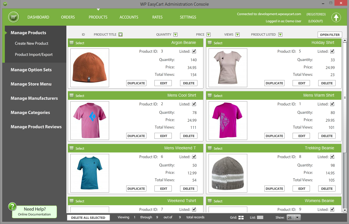Image resolution: width=349 pixels, height=224 pixels.
Task: Click the scrollbar down arrow
Action: (x=345, y=210)
